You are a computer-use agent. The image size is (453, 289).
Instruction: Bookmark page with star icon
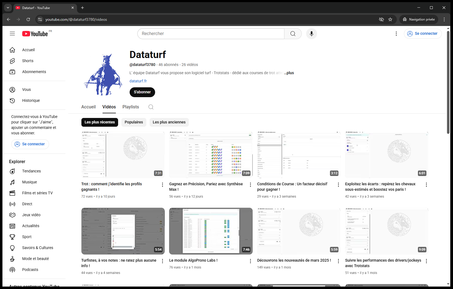coord(390,19)
